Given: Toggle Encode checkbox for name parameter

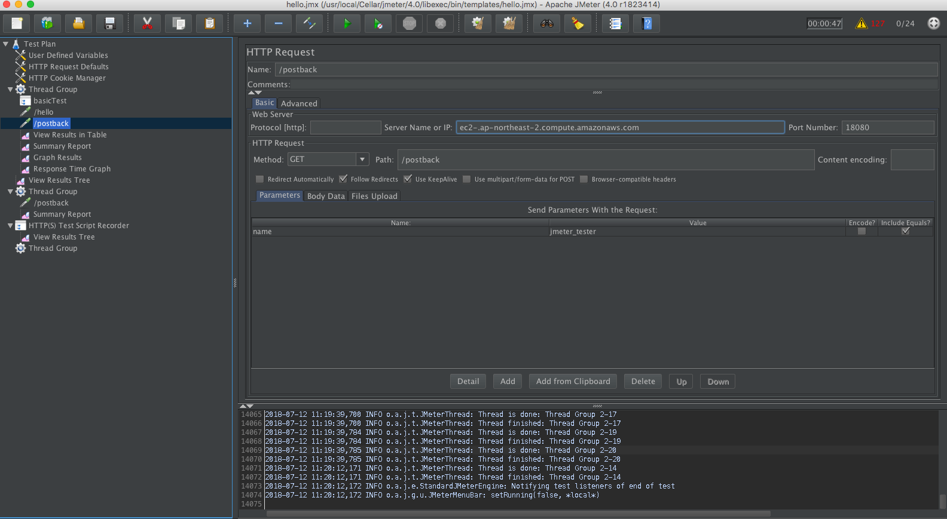Looking at the screenshot, I should pyautogui.click(x=862, y=231).
